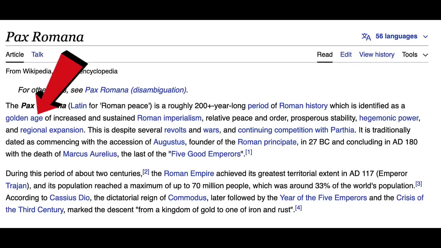Click the text '70 million people'
The height and width of the screenshot is (248, 441).
(x=220, y=186)
